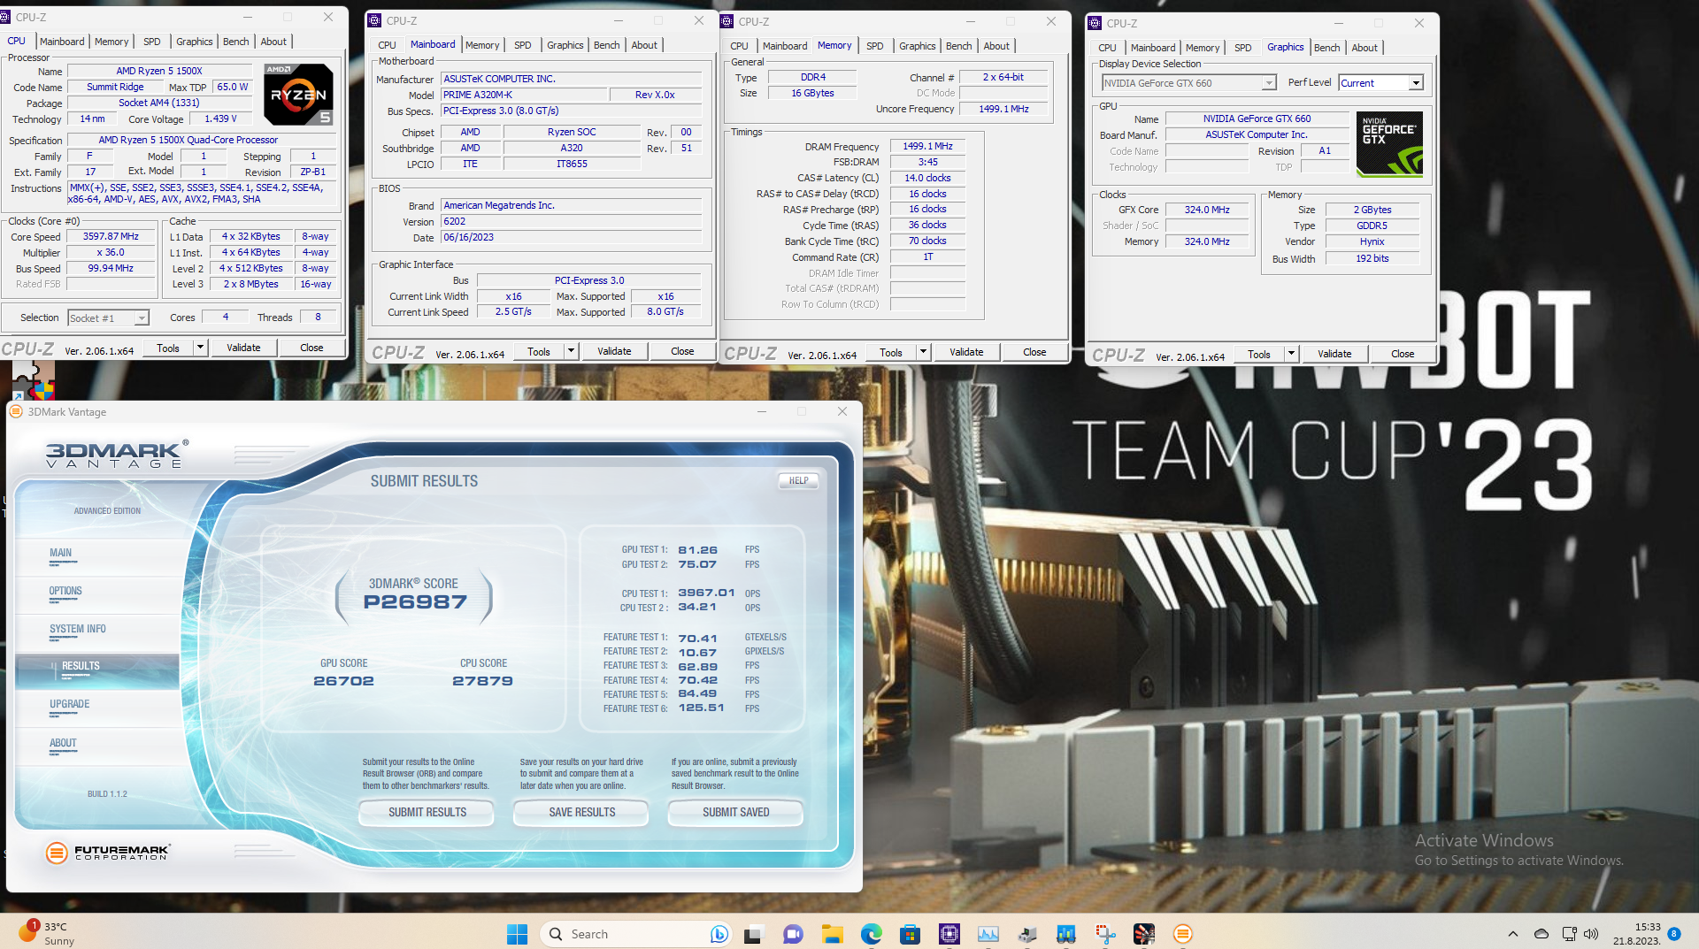Click Validate in the first CPU-Z window
This screenshot has width=1699, height=949.
click(x=243, y=348)
